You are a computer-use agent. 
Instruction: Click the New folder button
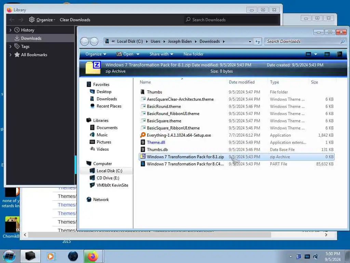click(x=193, y=54)
